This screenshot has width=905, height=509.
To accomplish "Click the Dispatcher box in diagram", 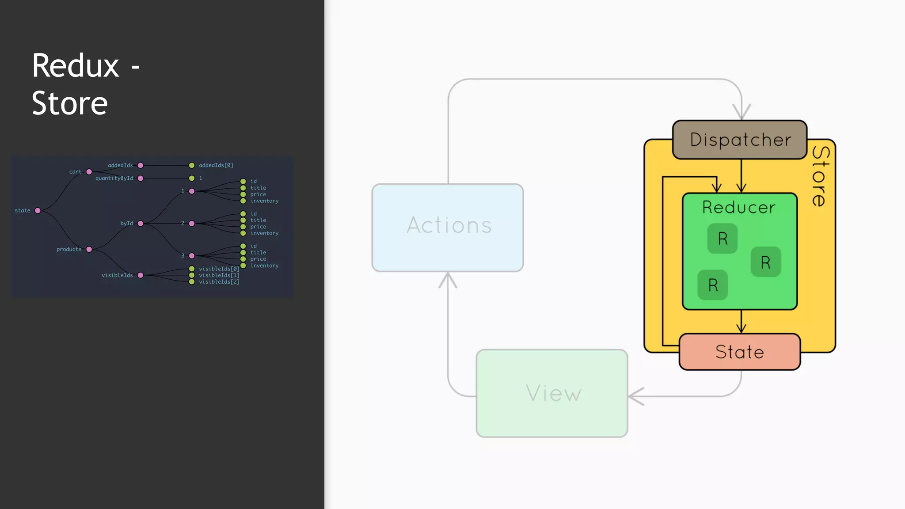I will click(x=740, y=140).
